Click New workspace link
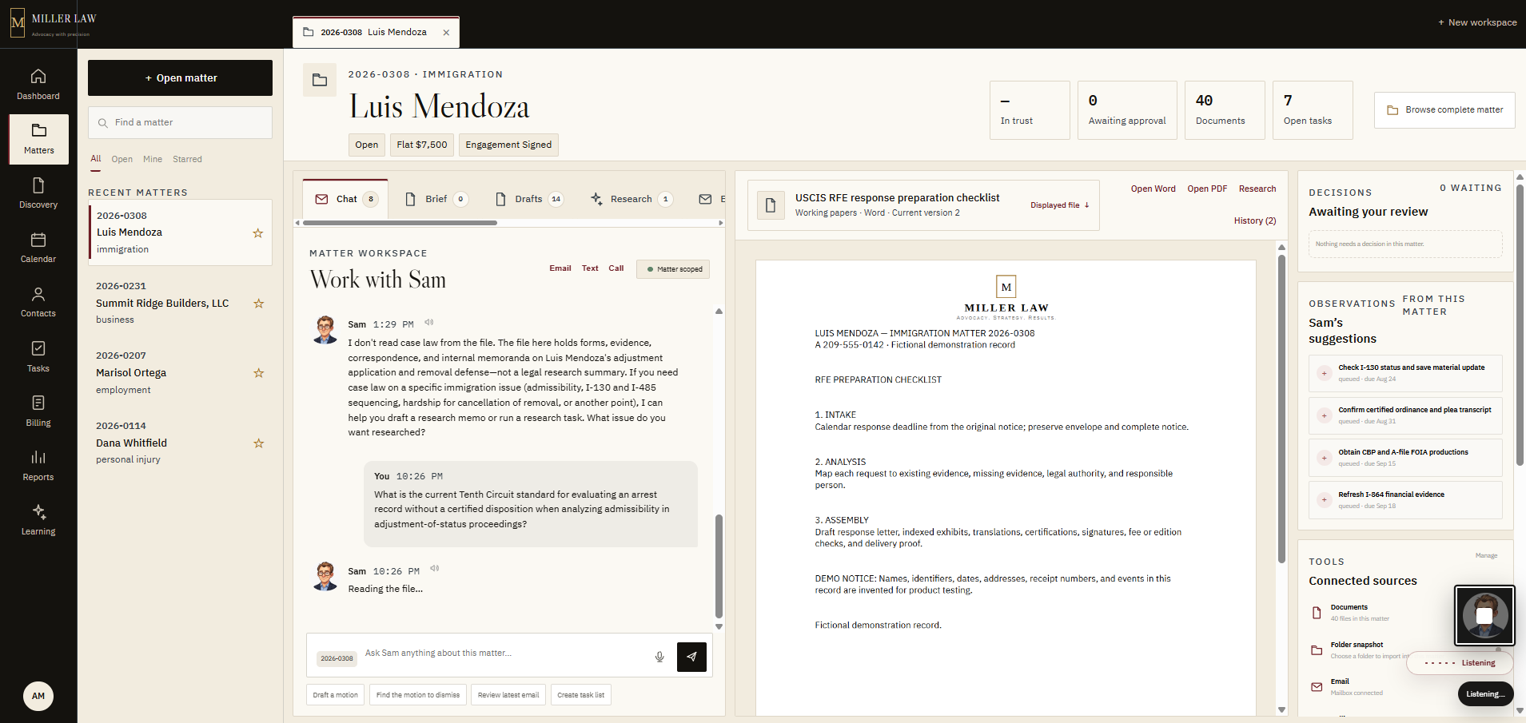The image size is (1526, 723). click(1477, 22)
